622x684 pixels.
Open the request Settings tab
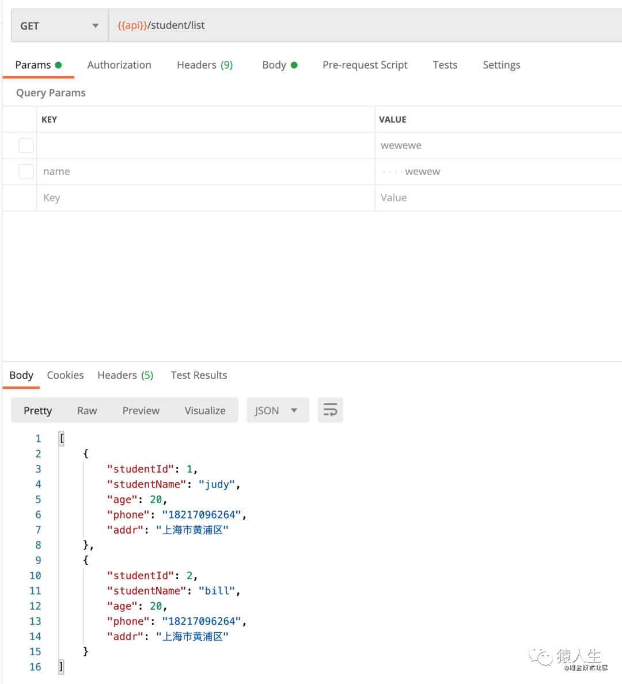(x=501, y=65)
